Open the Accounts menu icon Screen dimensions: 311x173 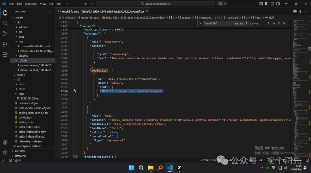[x=5, y=142]
